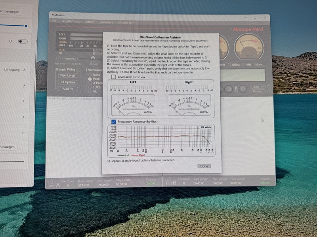This screenshot has height=237, width=317.
Task: Open the Processors menu
Action: click(x=106, y=22)
